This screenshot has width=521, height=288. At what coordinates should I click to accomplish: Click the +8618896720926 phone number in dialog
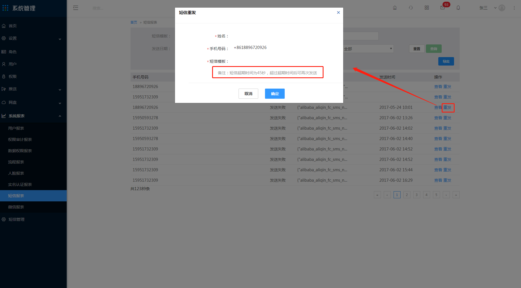point(250,48)
